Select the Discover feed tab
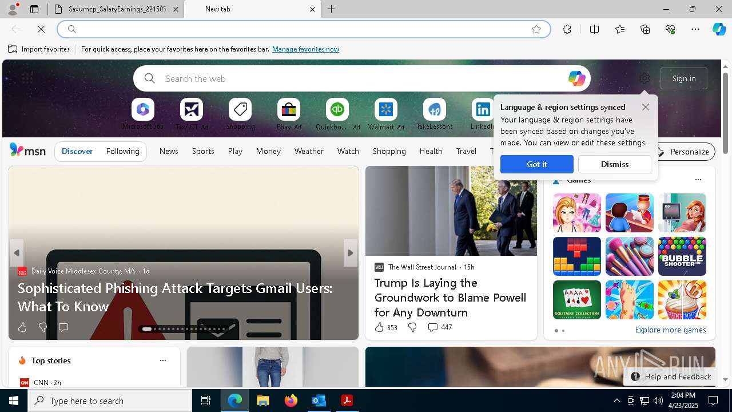 point(77,151)
